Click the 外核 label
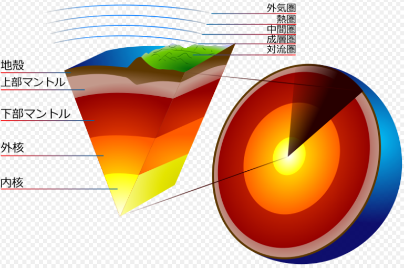Image resolution: width=404 pixels, height=268 pixels. 13,148
